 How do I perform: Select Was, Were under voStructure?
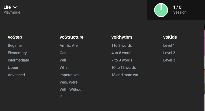click(69, 82)
